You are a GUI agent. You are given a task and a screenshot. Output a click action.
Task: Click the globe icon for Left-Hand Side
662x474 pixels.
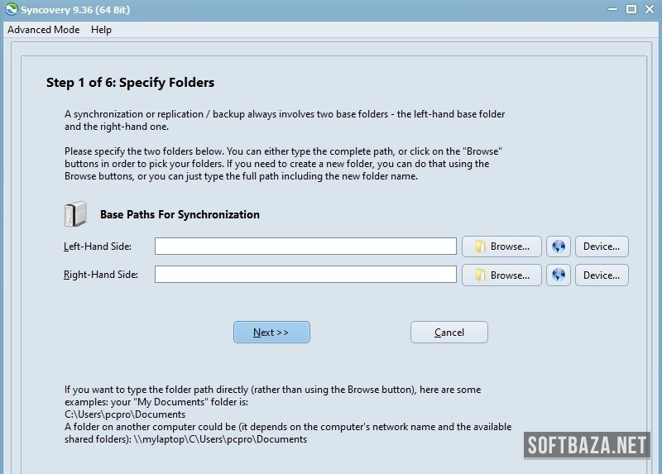pyautogui.click(x=559, y=247)
